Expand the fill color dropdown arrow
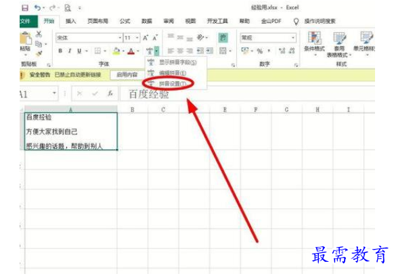This screenshot has height=276, width=394. [123, 51]
